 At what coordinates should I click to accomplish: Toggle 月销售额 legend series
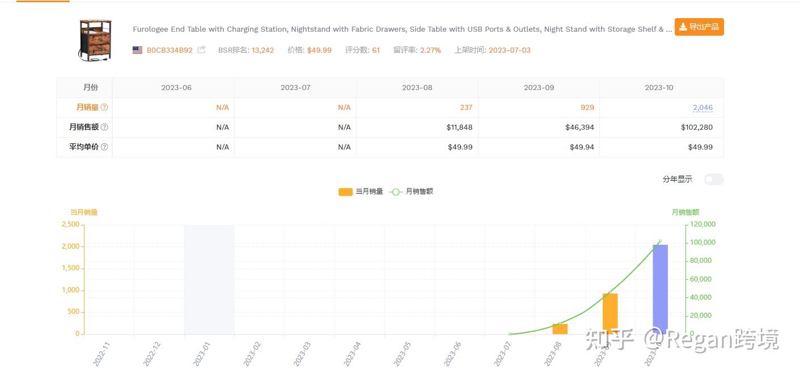(x=412, y=192)
